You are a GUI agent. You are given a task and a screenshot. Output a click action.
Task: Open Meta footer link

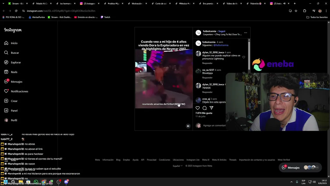pos(97,160)
